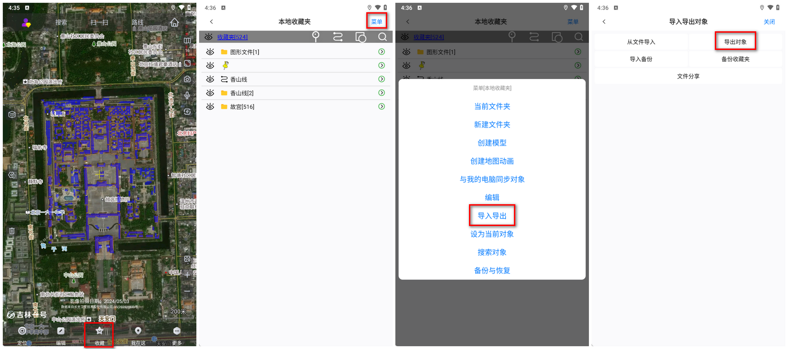Screen dimensions: 788x349
Task: Go back from 导入导出对象 screen
Action: 604,22
